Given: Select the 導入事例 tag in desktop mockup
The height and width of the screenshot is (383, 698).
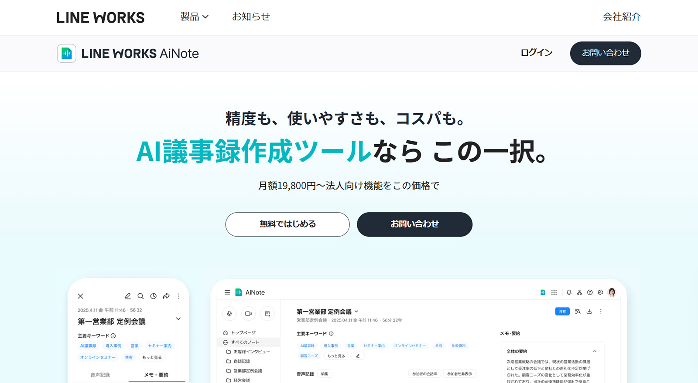Looking at the screenshot, I should (x=331, y=346).
